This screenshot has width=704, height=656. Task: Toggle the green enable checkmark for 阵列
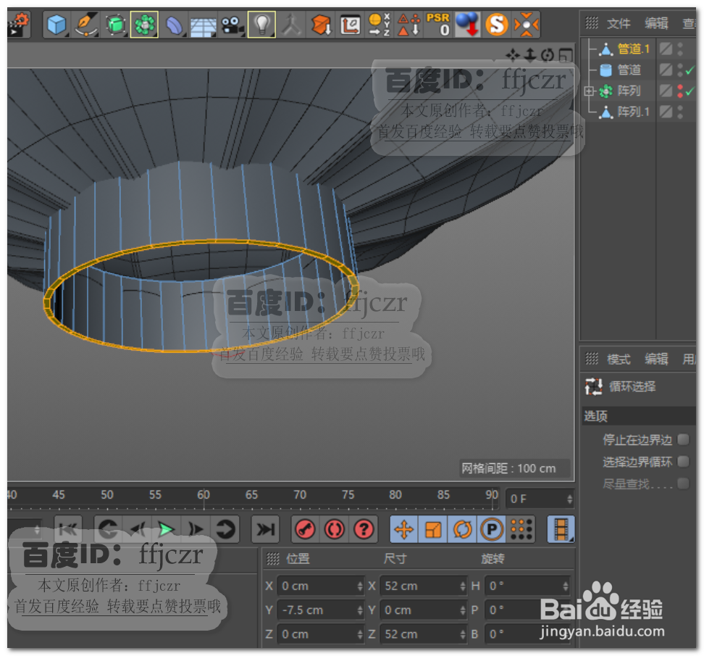[x=690, y=91]
